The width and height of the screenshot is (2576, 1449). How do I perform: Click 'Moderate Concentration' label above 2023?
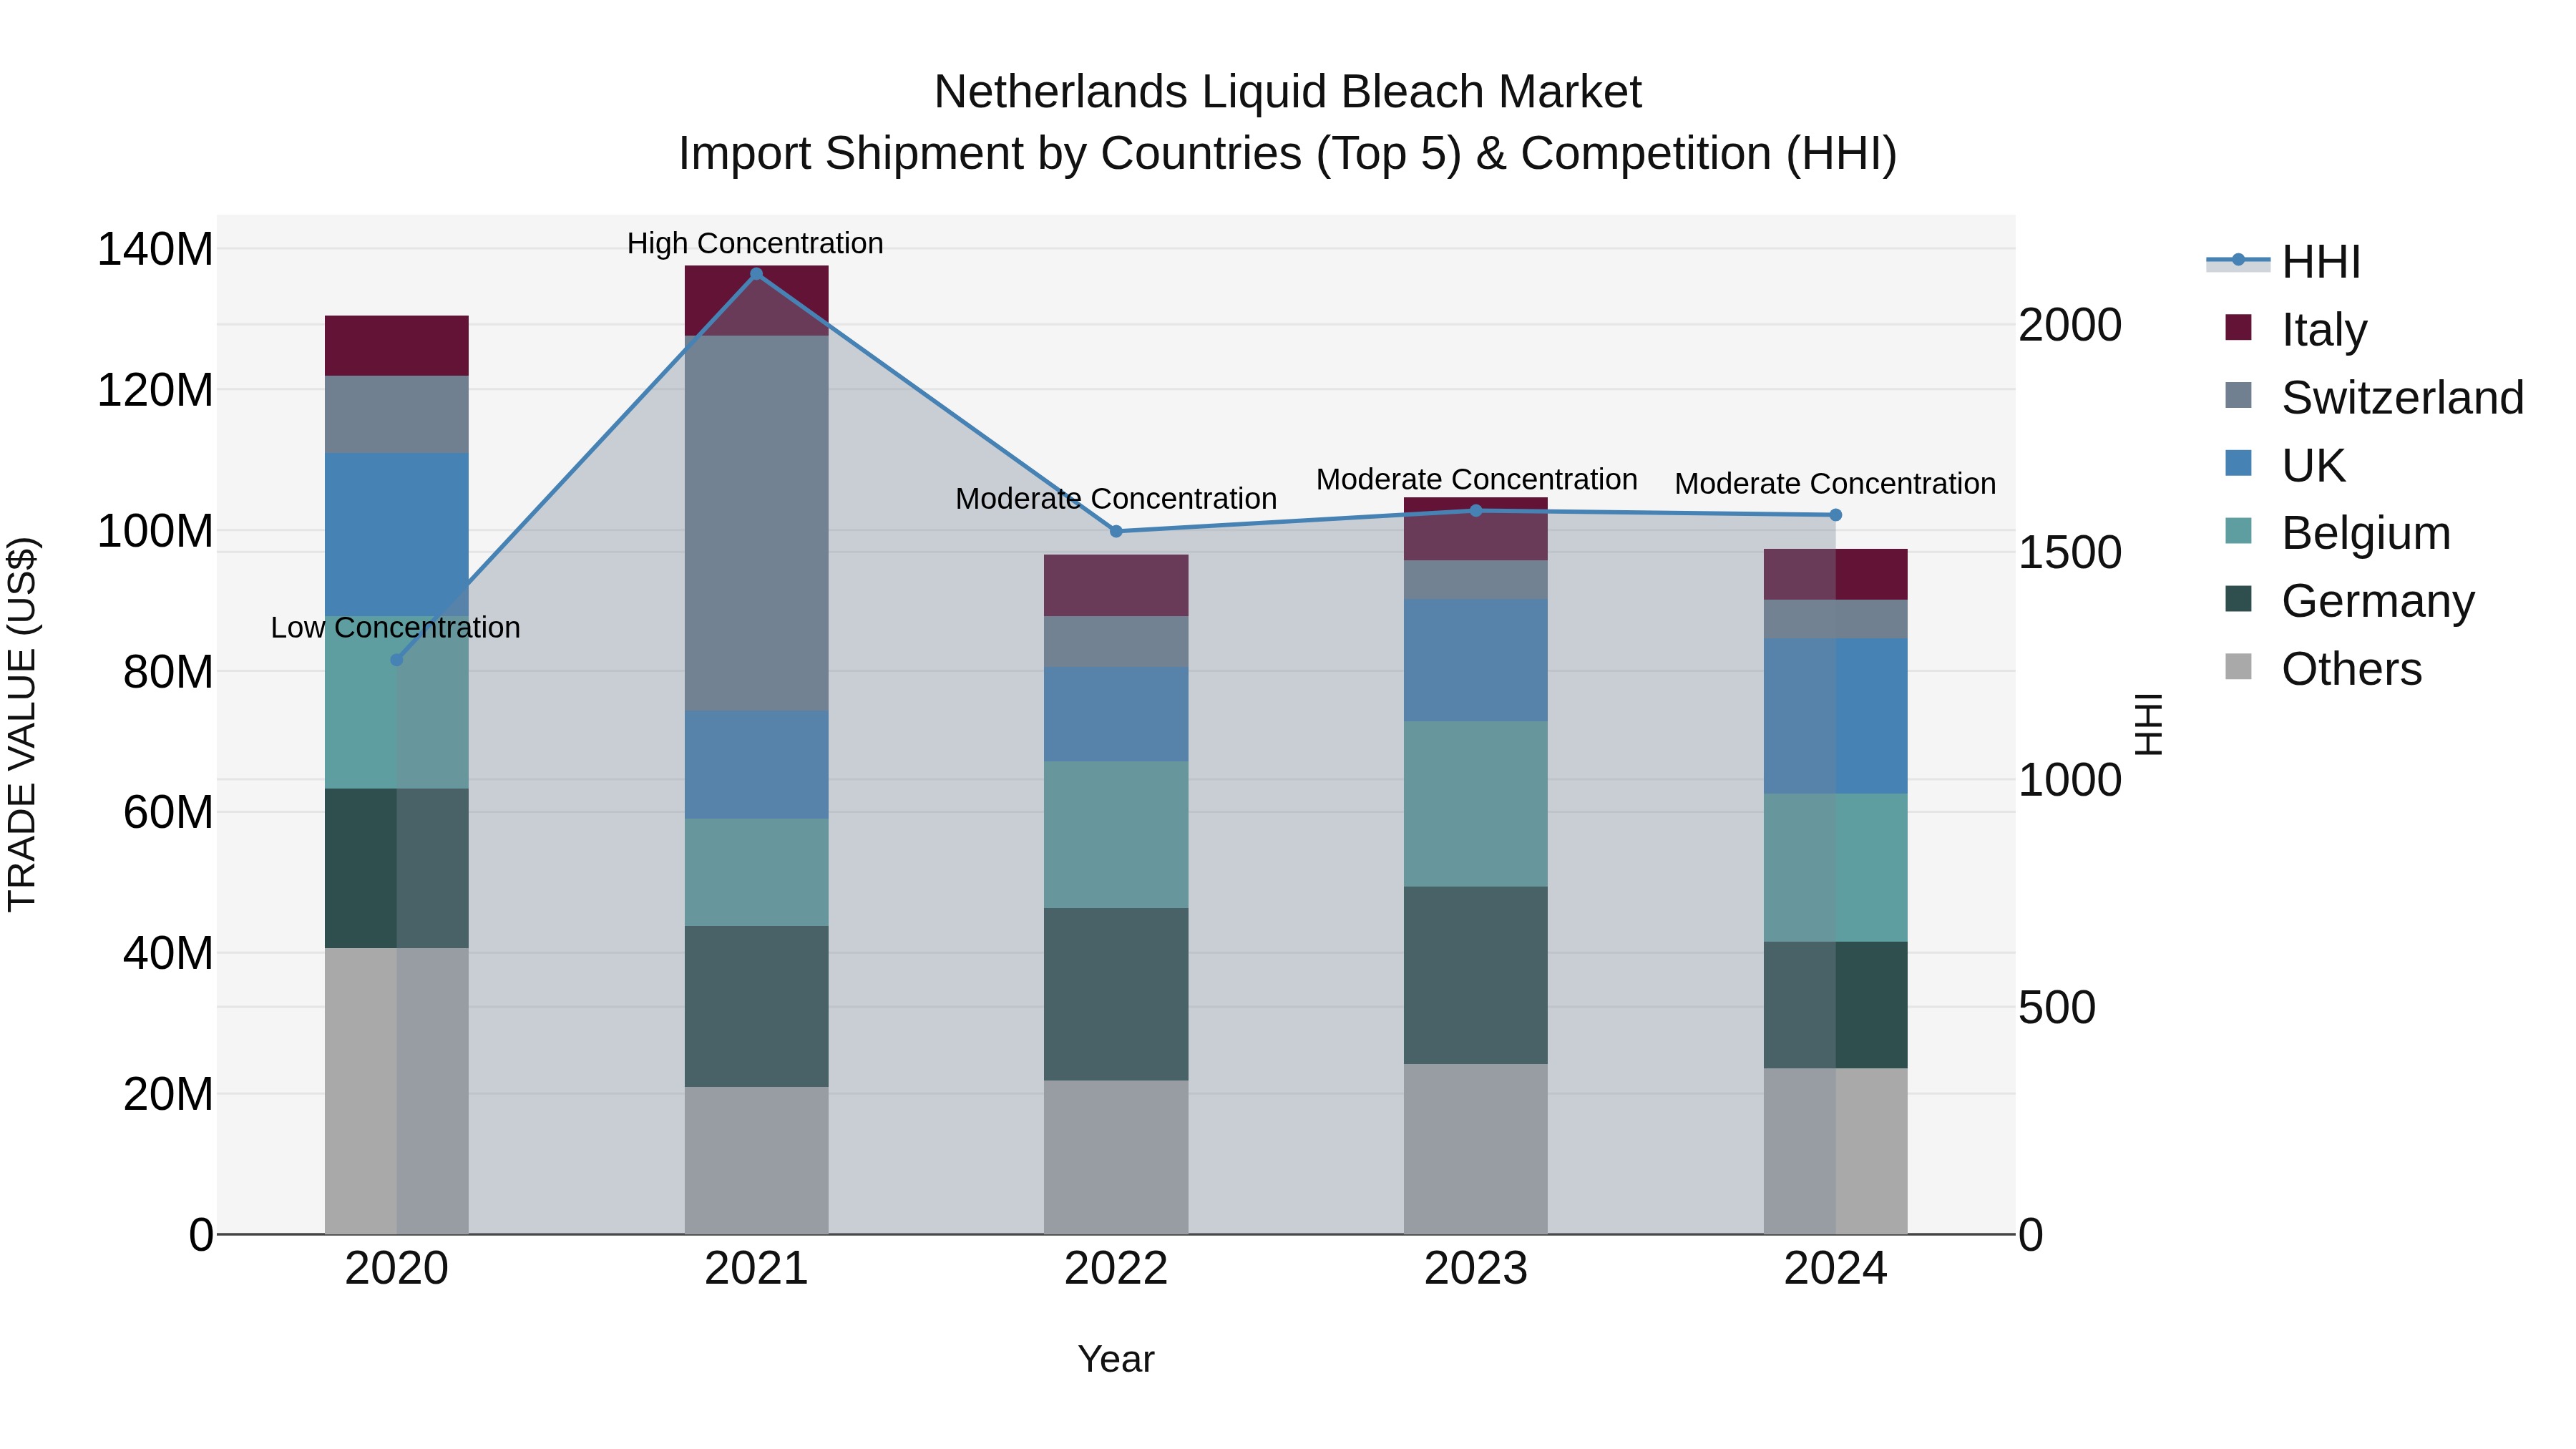coord(1476,479)
